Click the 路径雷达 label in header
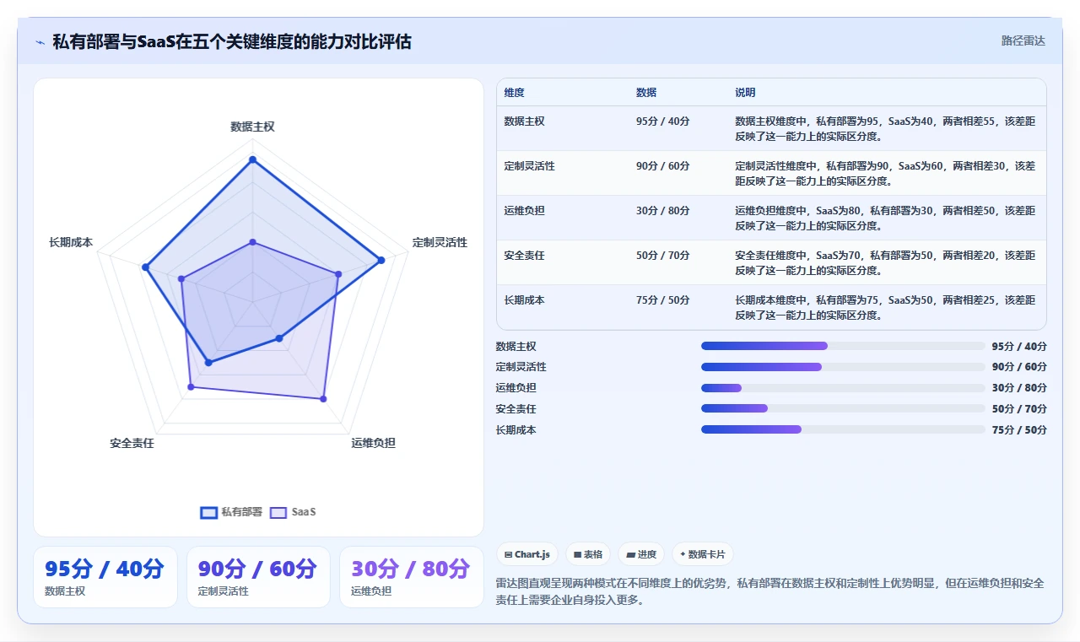This screenshot has height=642, width=1080. [x=1023, y=40]
